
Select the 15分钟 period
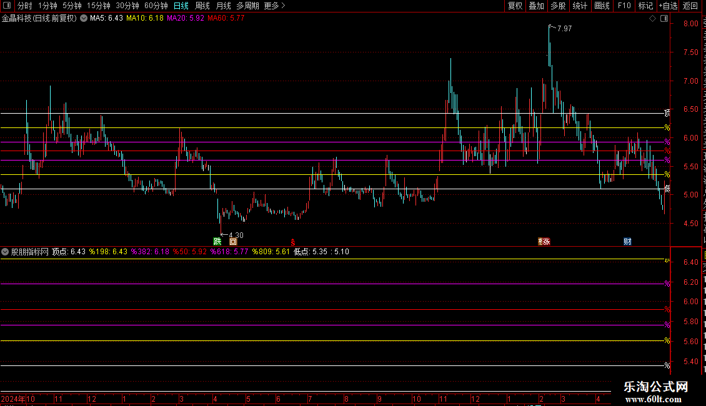99,6
